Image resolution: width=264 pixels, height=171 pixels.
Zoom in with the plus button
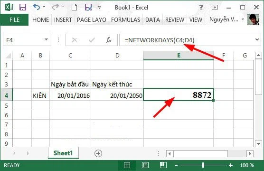pyautogui.click(x=231, y=165)
